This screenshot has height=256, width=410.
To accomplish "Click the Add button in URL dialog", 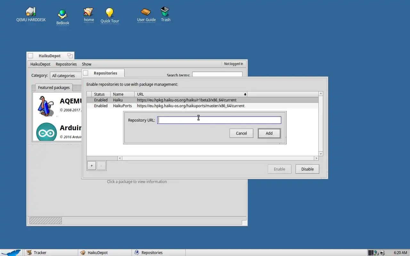I will point(269,133).
